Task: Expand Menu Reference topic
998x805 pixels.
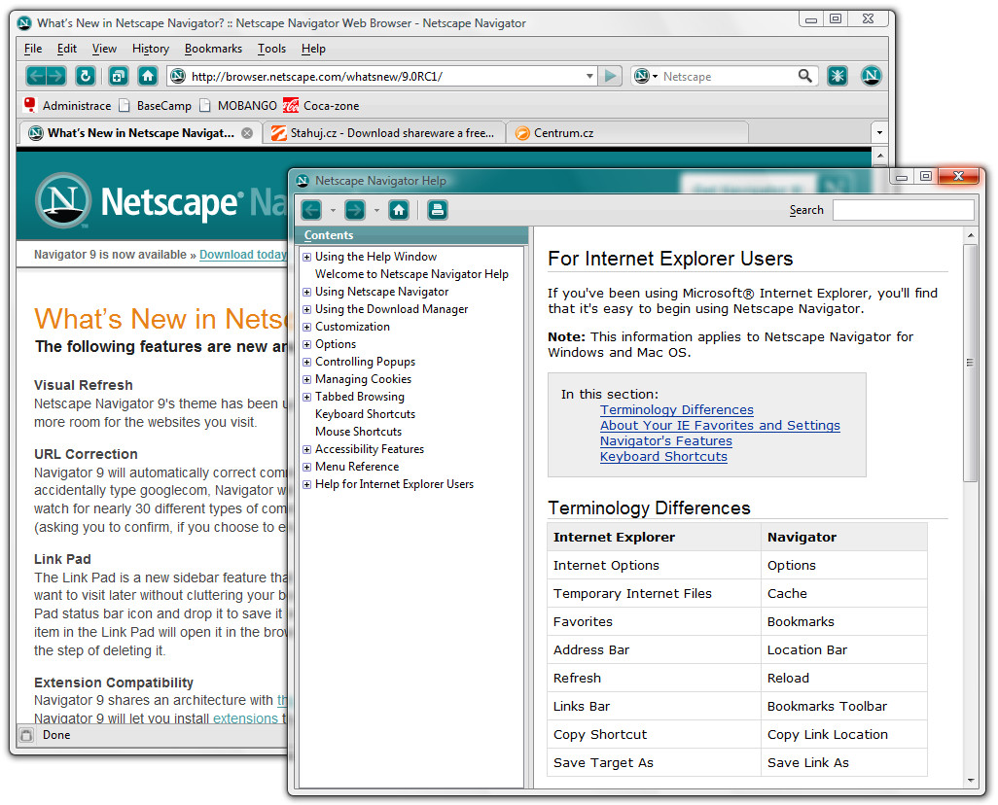Action: coord(306,467)
